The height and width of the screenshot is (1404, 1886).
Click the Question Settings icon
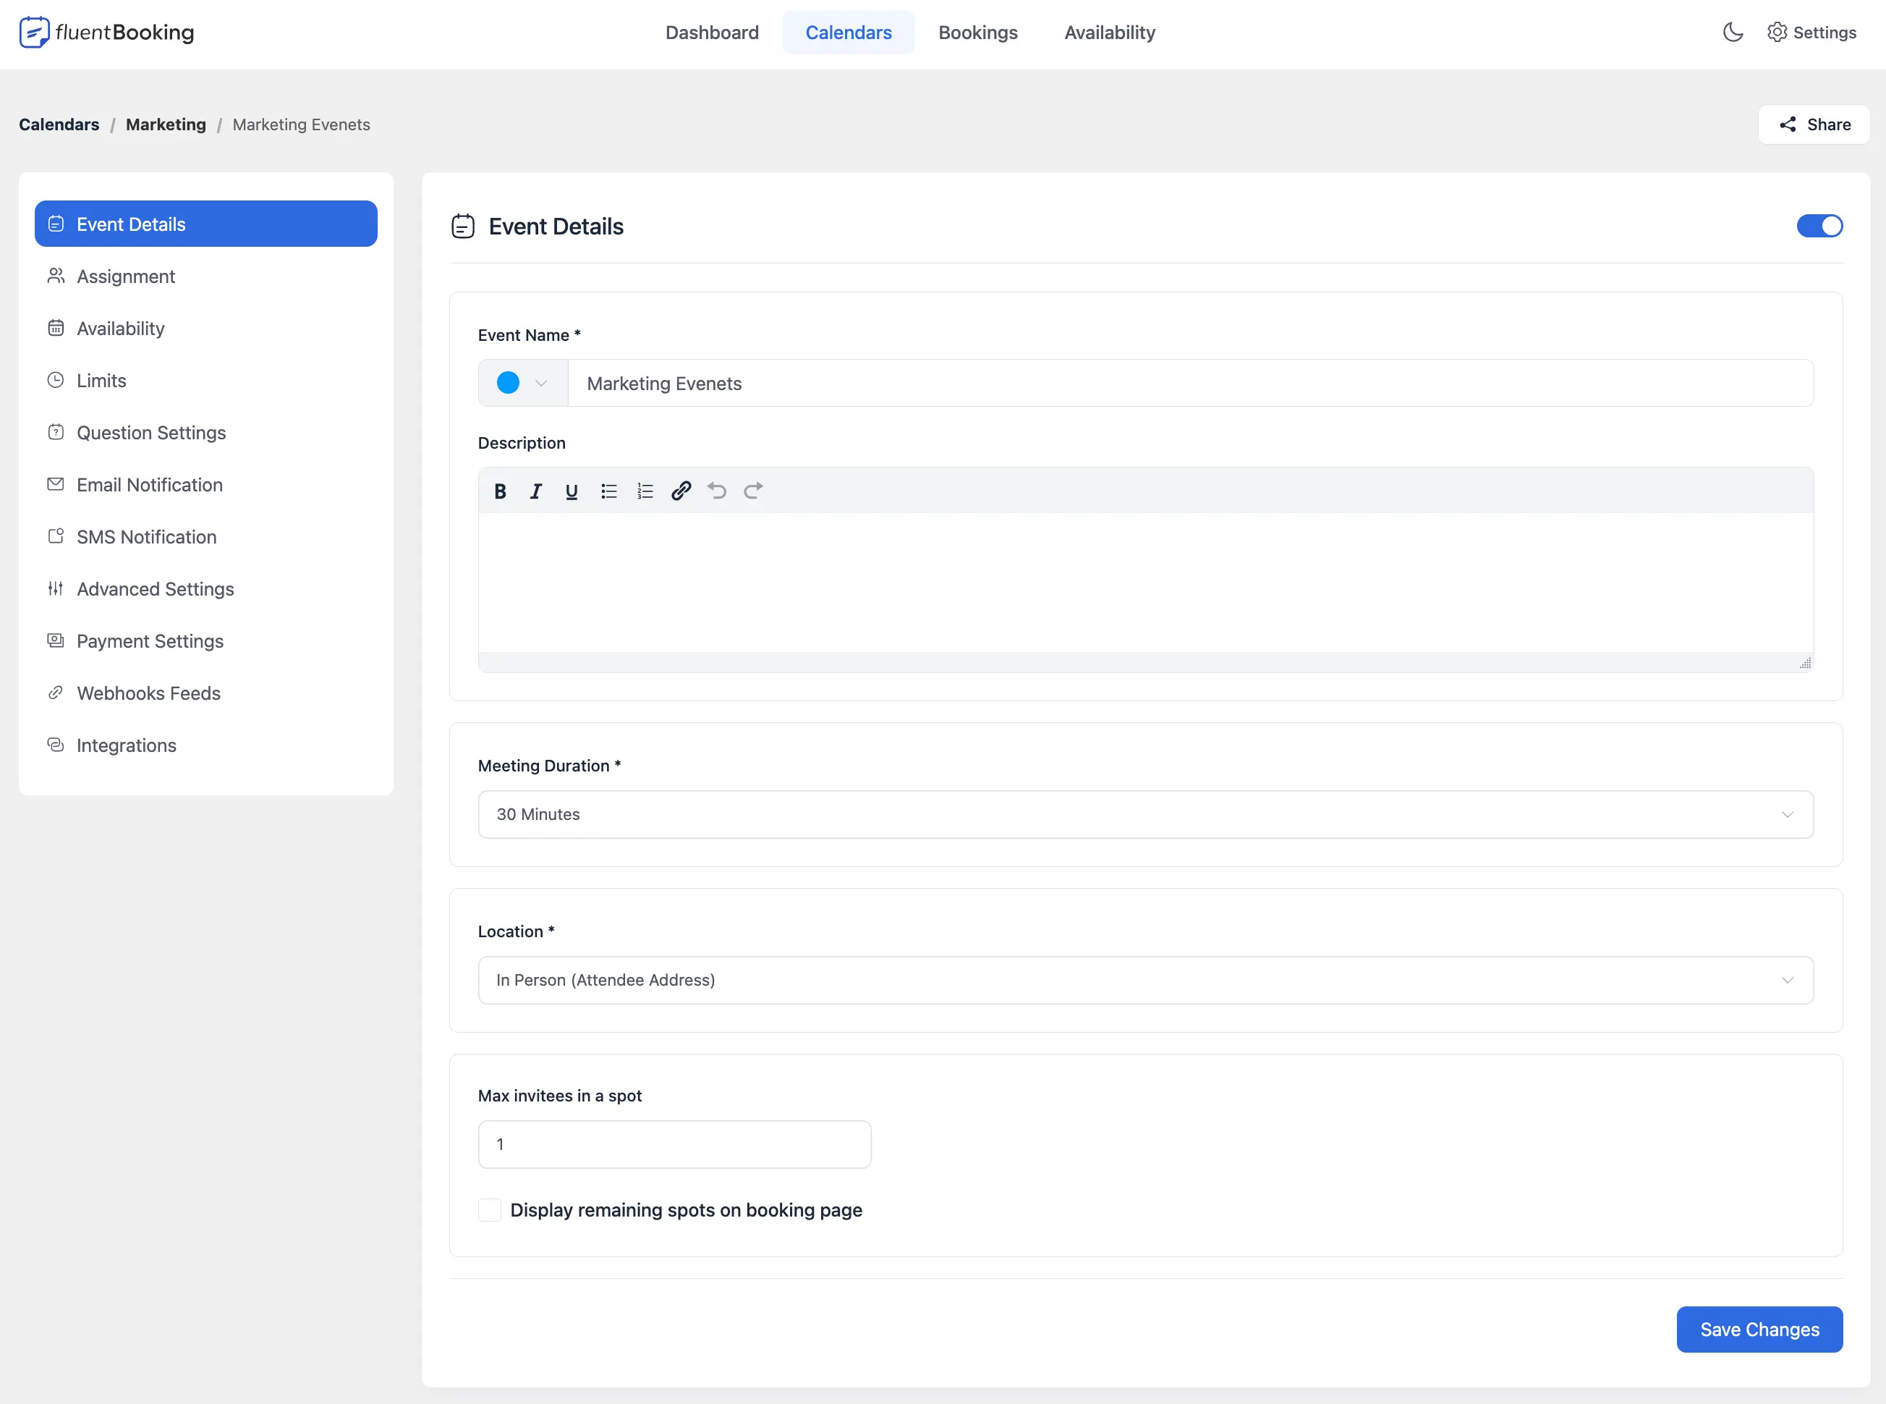click(x=56, y=432)
